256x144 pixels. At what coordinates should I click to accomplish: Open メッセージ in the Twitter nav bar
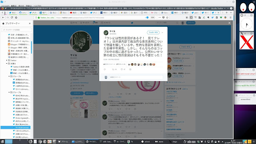tap(106, 23)
